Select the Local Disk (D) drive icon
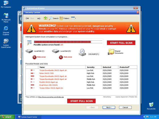This screenshot has width=159, height=119. coord(56,51)
